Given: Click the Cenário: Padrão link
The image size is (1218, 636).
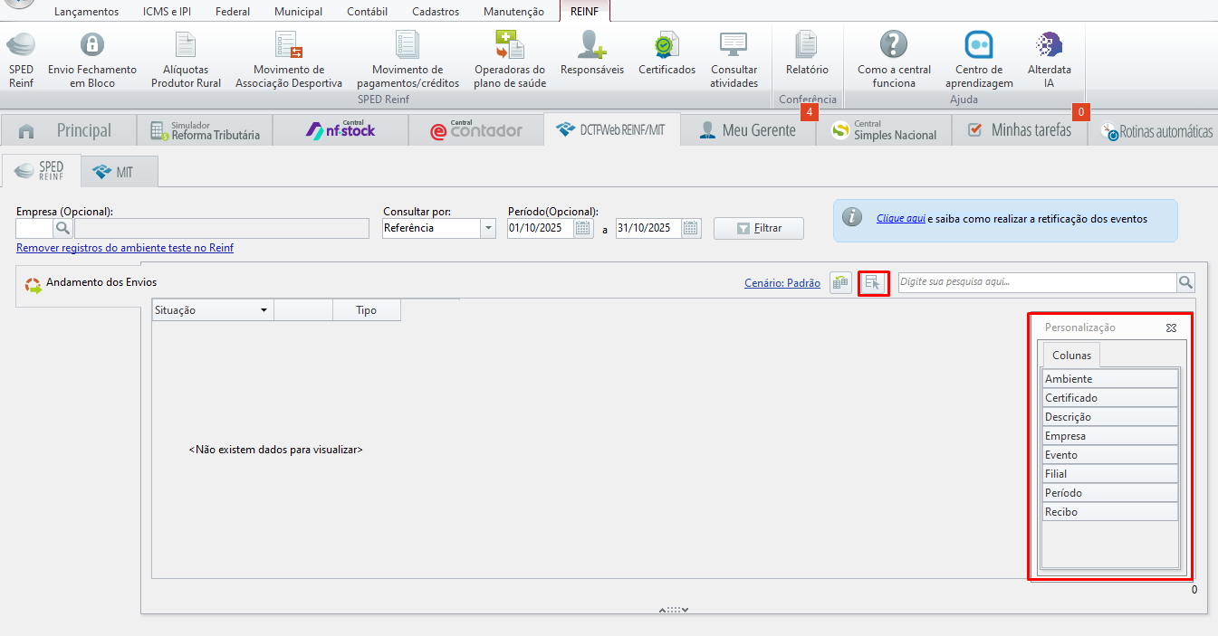Looking at the screenshot, I should [x=782, y=283].
